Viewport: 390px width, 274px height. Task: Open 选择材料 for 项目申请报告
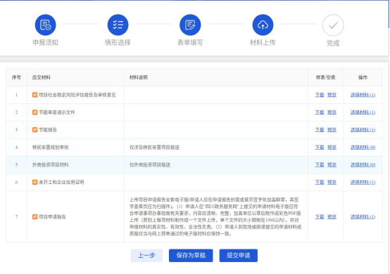363,216
